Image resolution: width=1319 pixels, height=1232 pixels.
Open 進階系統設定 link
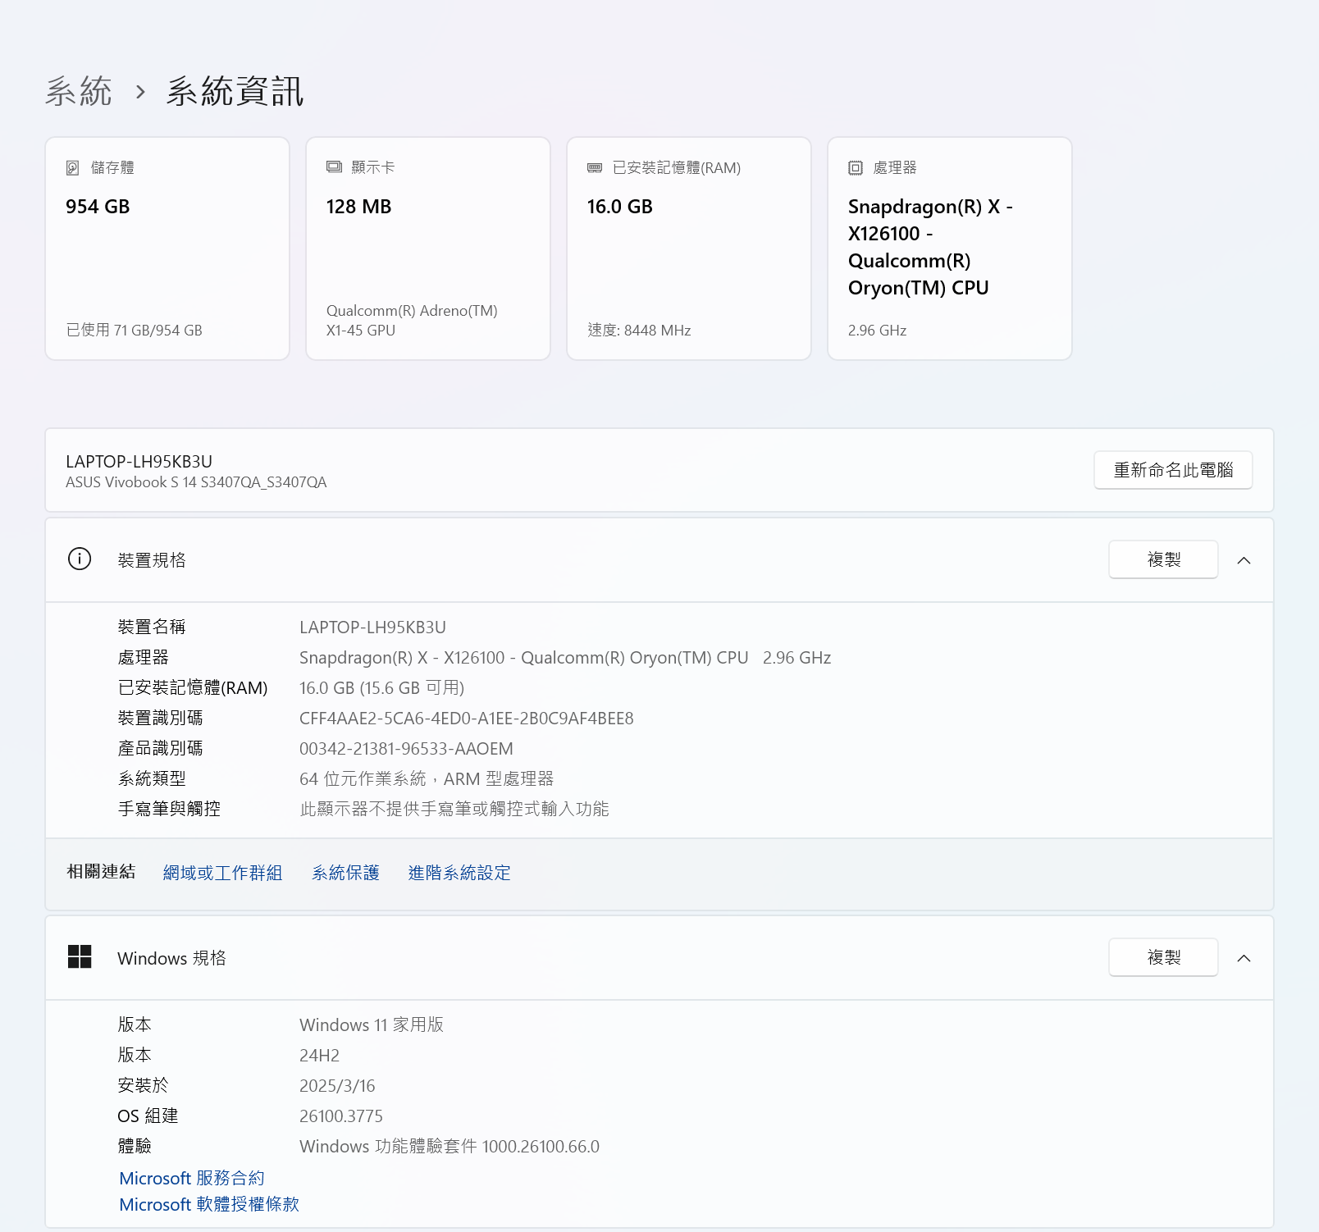click(459, 873)
